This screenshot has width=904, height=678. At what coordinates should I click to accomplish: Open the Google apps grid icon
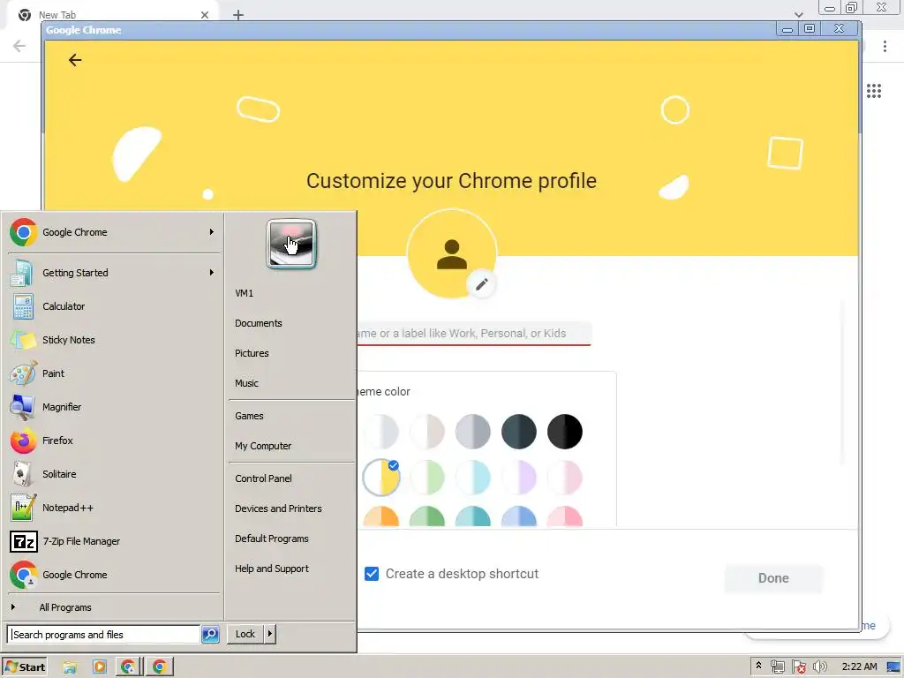(874, 91)
